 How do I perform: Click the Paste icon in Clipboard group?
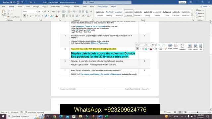4,12
